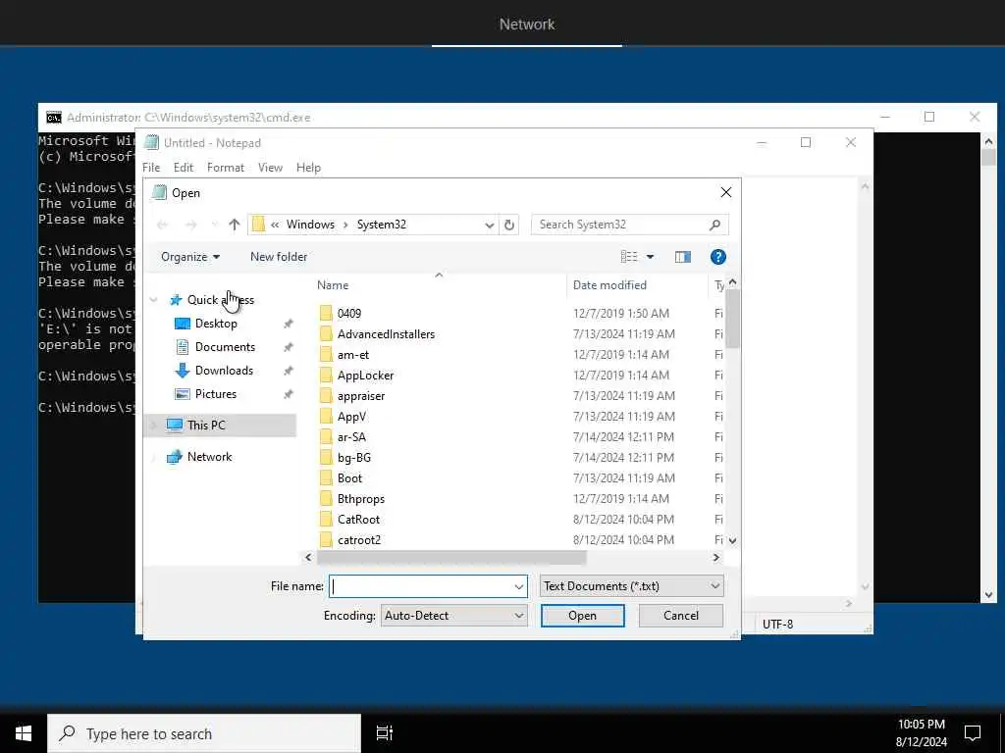The image size is (1005, 753).
Task: Expand the address bar history dropdown
Action: pyautogui.click(x=489, y=225)
